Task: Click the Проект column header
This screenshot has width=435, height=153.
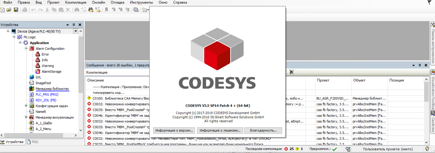Action: [x=323, y=80]
